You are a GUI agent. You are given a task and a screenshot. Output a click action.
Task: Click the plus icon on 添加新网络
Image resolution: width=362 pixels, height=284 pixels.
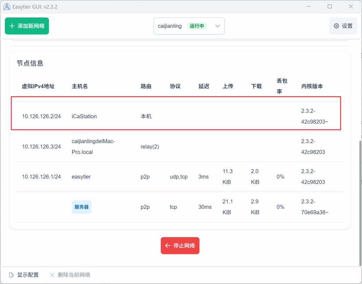[12, 26]
